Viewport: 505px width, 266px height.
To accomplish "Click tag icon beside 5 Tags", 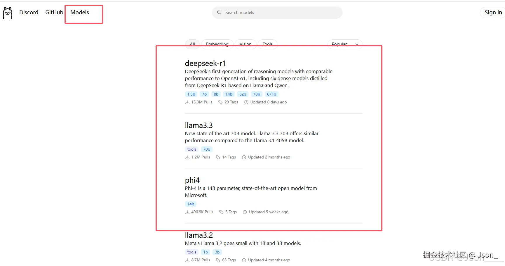I will pyautogui.click(x=221, y=212).
